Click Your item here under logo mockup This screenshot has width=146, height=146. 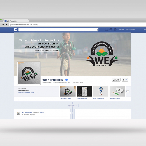(66, 98)
